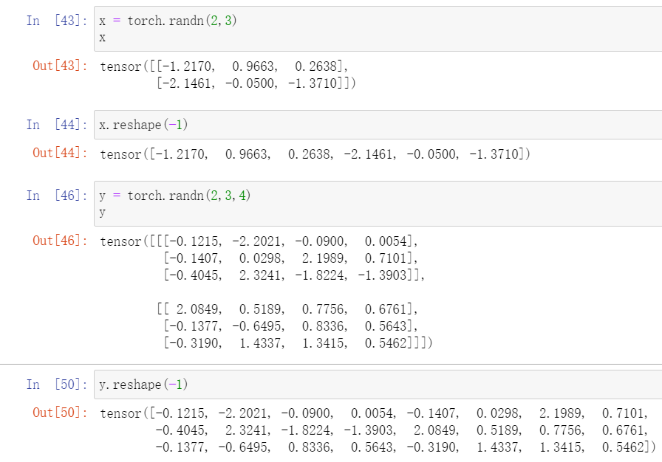
Task: Select the In [46] cell prompt
Action: point(55,196)
